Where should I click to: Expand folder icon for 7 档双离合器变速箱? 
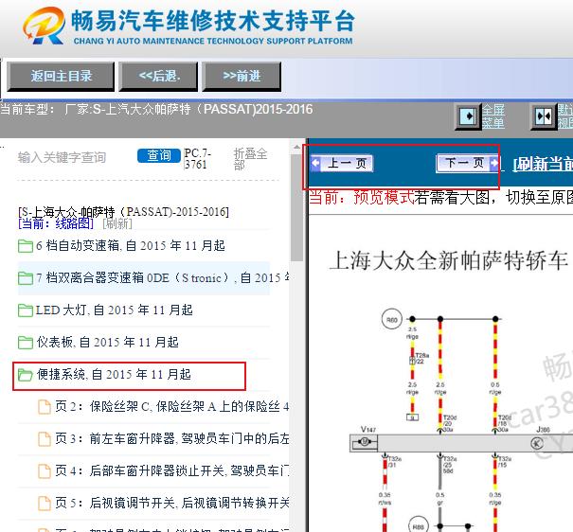pos(26,278)
